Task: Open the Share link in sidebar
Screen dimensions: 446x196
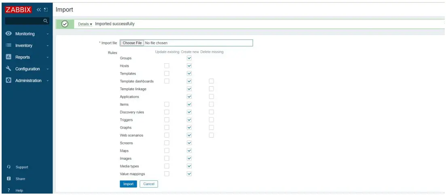Action: coord(21,179)
